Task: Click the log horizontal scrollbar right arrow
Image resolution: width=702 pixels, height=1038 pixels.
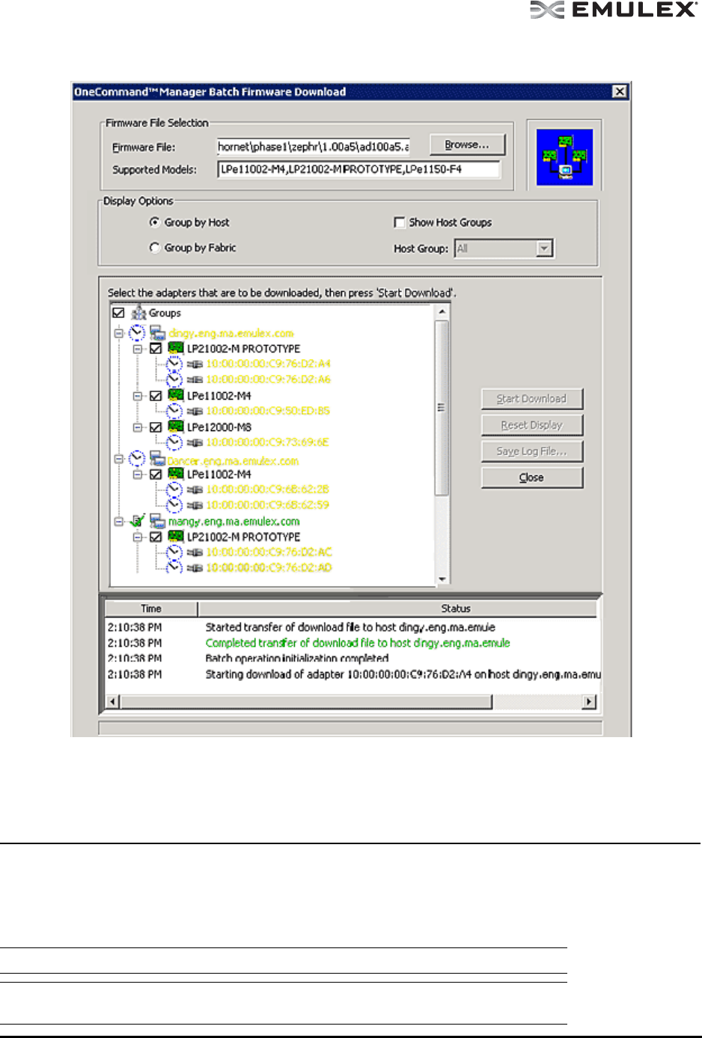Action: pos(590,701)
